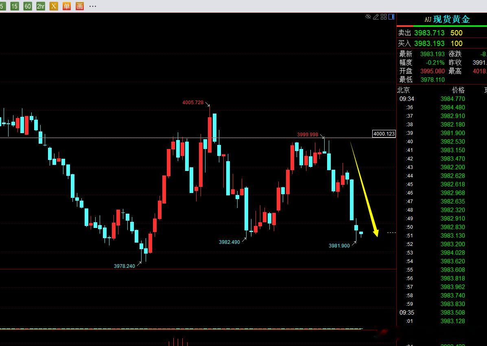The image size is (487, 346).
Task: Click the 4005.728 high price label
Action: click(x=193, y=102)
